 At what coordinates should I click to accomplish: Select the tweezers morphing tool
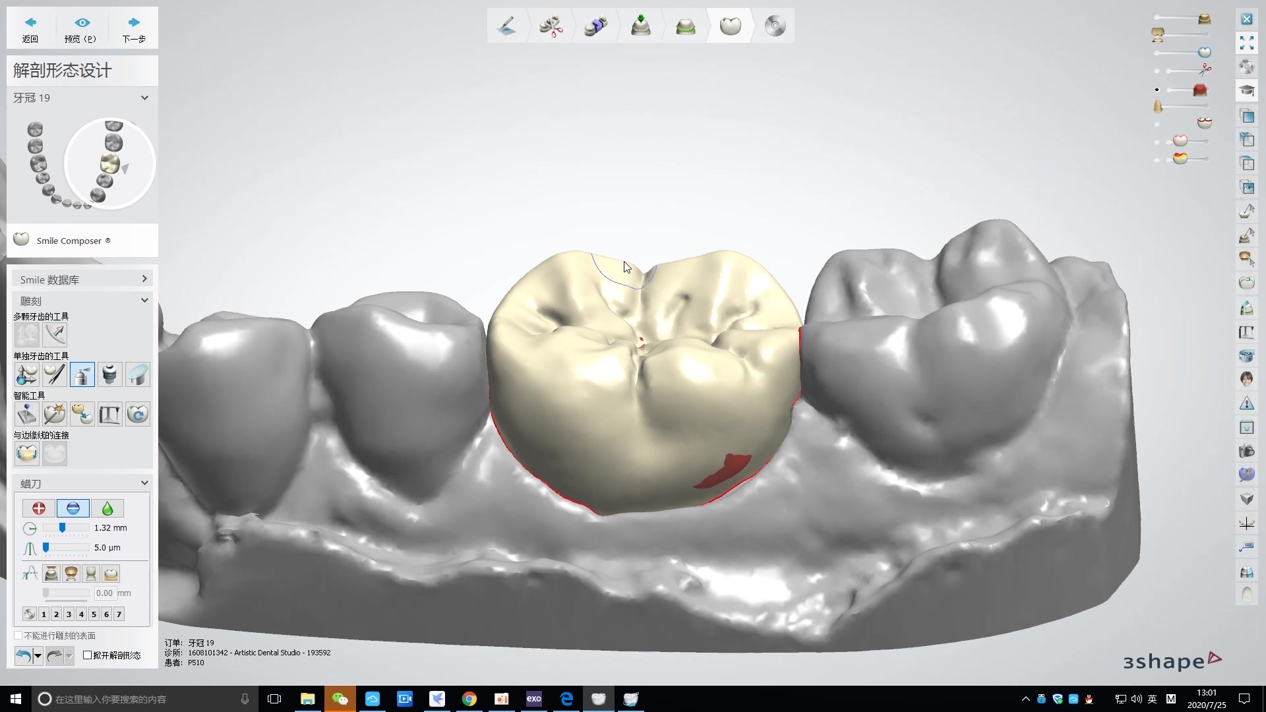point(54,374)
